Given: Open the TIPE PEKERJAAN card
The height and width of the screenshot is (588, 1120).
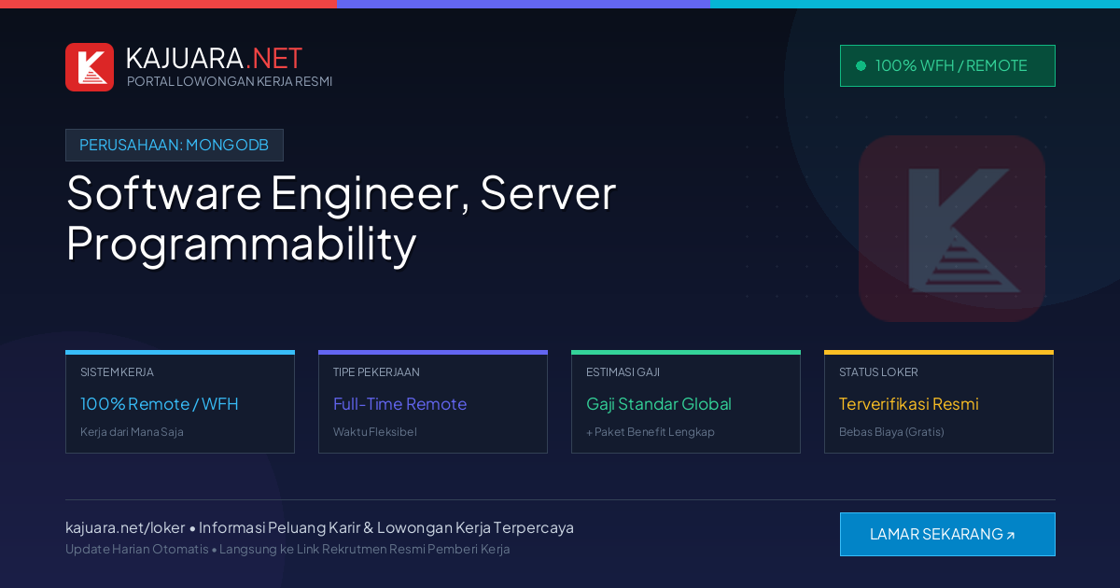Looking at the screenshot, I should point(433,402).
